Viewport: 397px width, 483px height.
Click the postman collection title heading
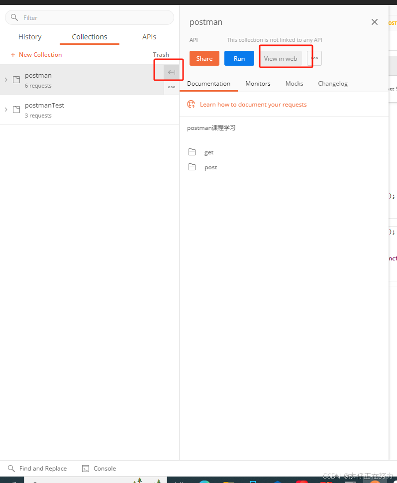coord(206,22)
